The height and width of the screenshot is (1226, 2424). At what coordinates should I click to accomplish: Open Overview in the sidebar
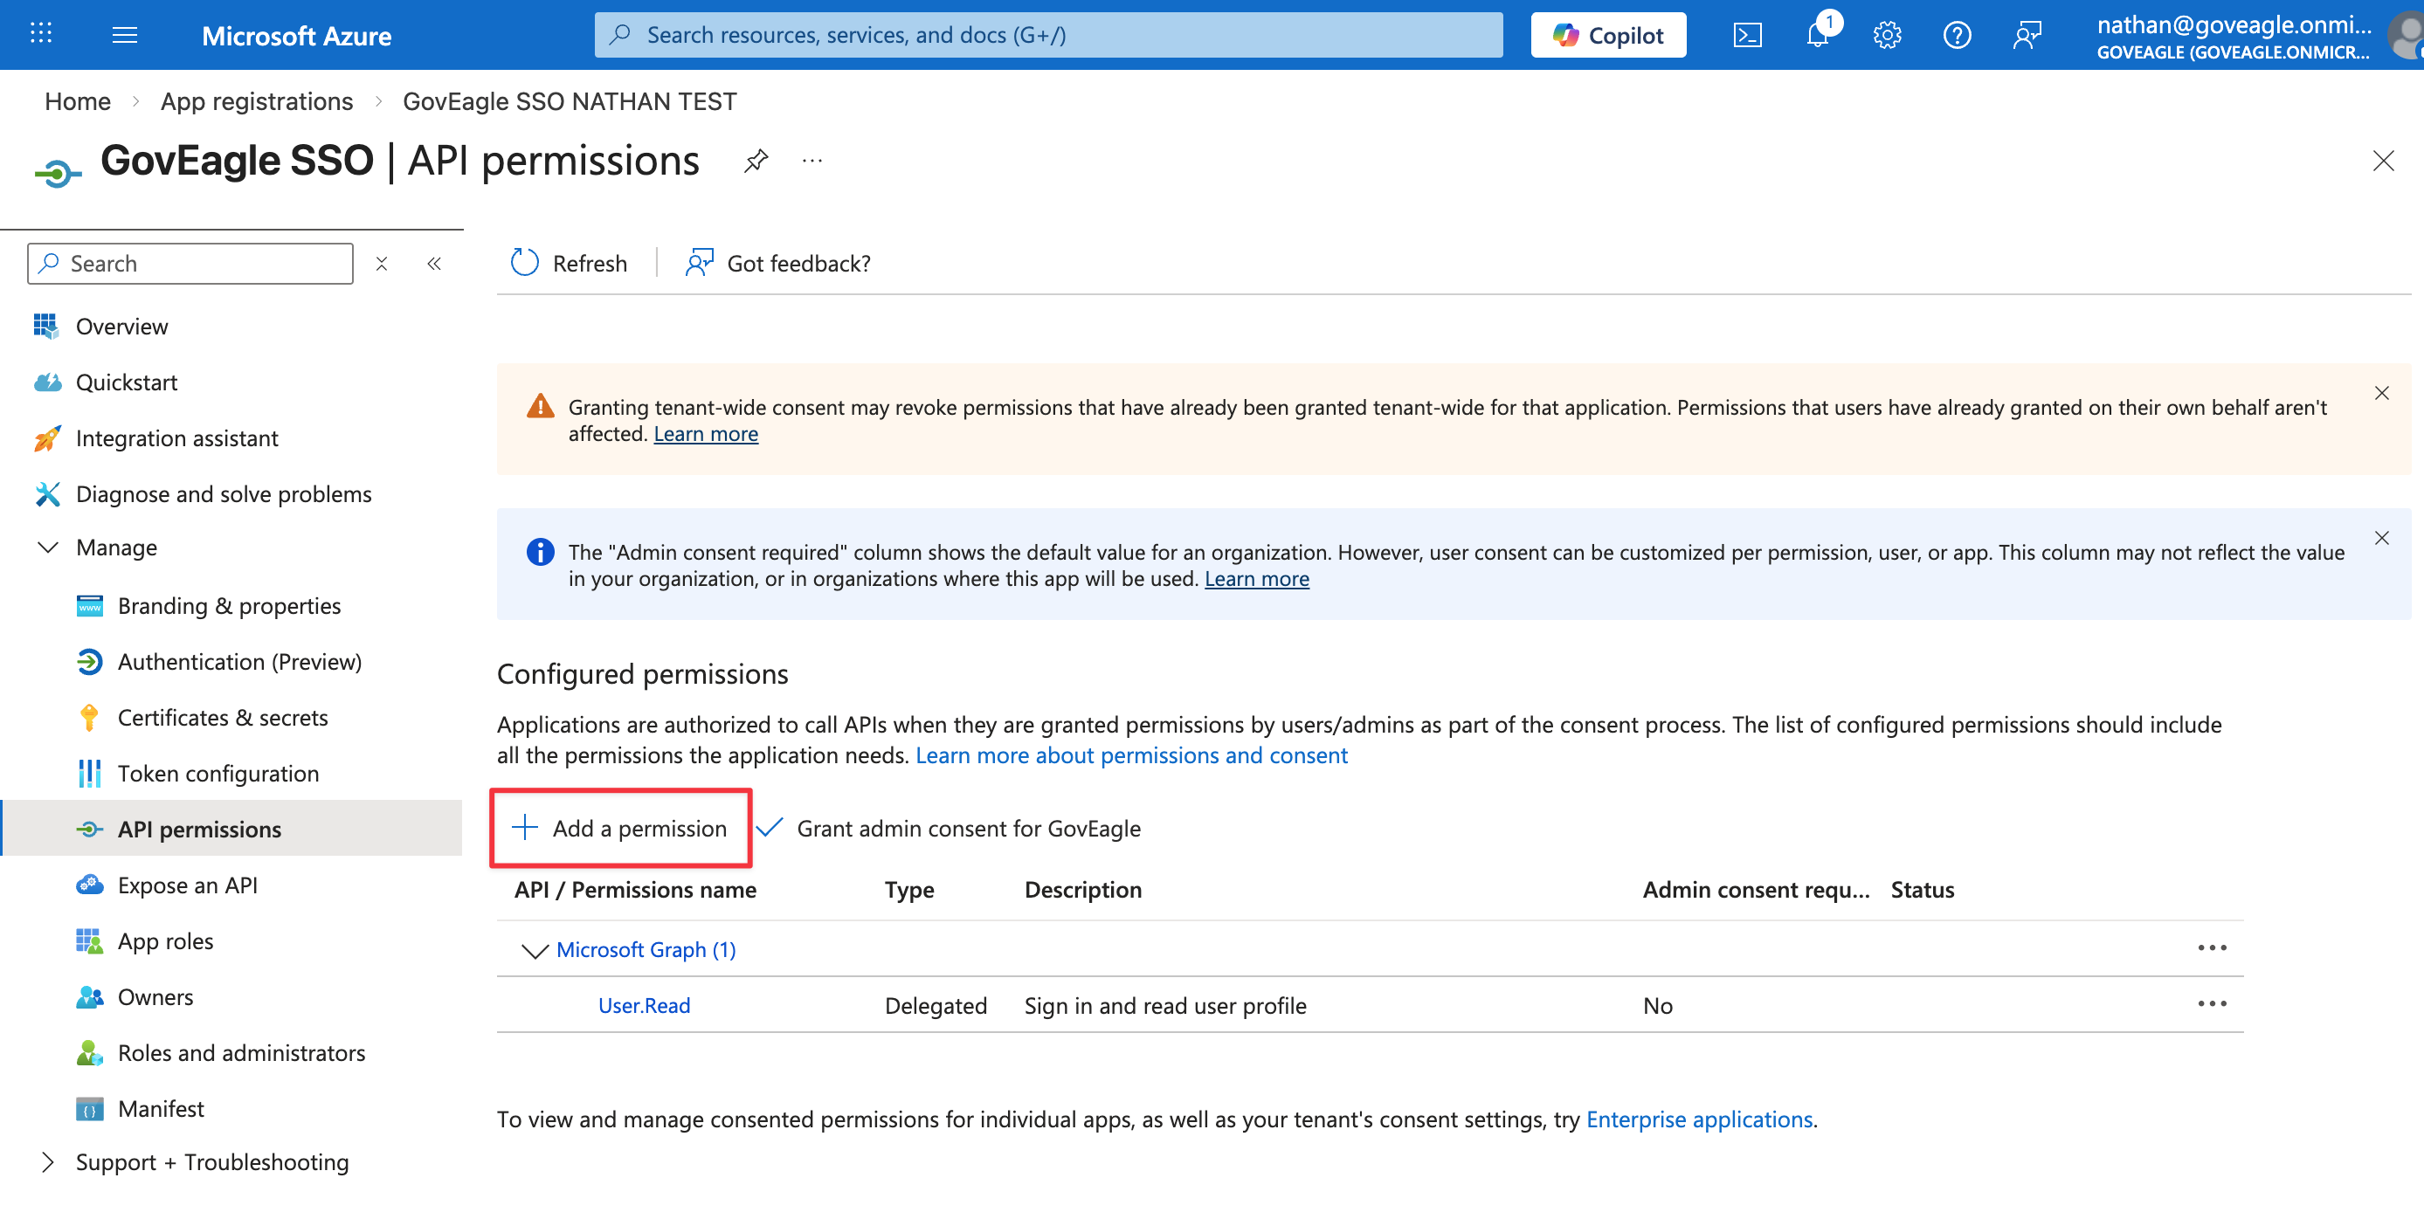pyautogui.click(x=121, y=327)
